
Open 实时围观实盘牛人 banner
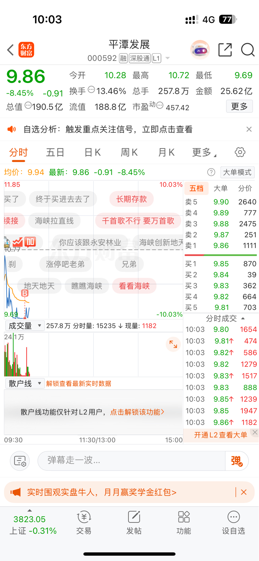[x=102, y=492]
